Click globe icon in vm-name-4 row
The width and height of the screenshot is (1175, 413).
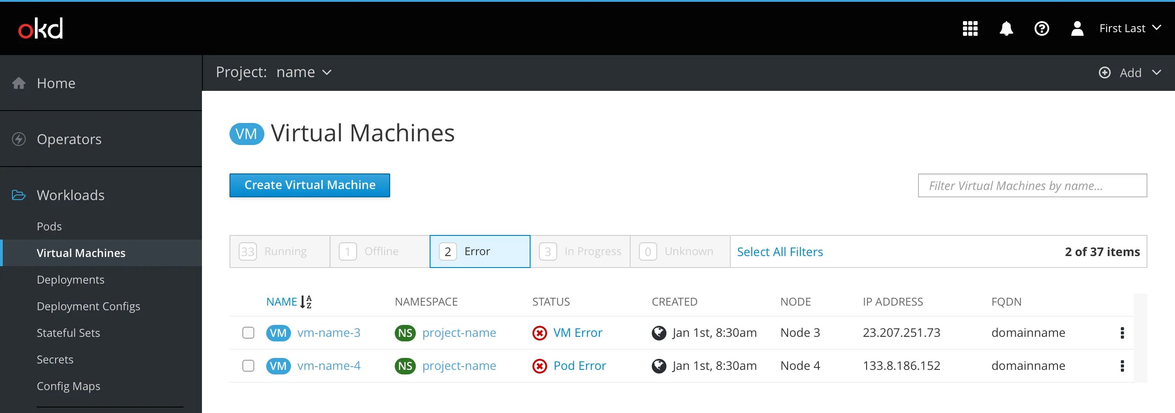pyautogui.click(x=659, y=366)
